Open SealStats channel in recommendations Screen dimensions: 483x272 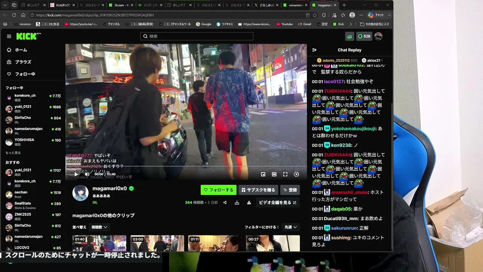point(33,206)
